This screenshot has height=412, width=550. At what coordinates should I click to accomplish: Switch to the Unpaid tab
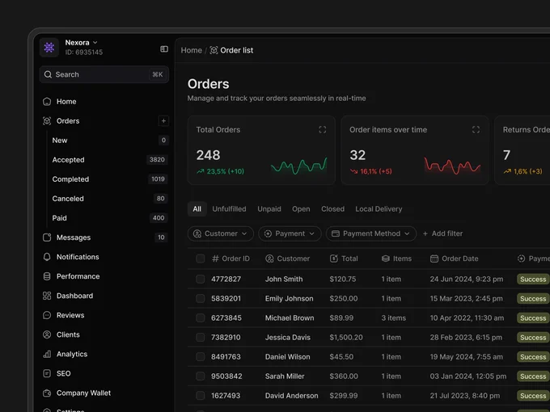click(269, 209)
